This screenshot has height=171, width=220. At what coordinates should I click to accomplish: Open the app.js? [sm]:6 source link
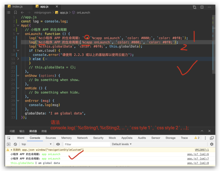pos(198,154)
